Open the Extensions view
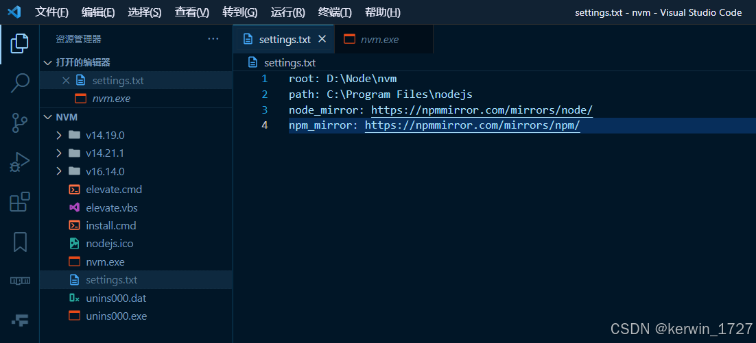 [19, 201]
